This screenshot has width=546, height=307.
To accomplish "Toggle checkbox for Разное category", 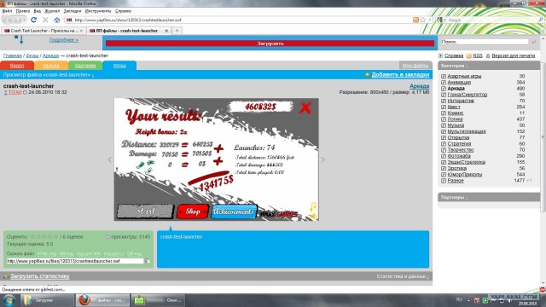I will pyautogui.click(x=444, y=181).
